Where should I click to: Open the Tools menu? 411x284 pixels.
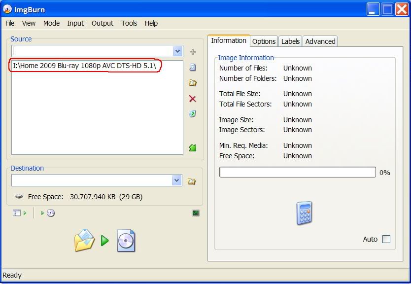[129, 23]
